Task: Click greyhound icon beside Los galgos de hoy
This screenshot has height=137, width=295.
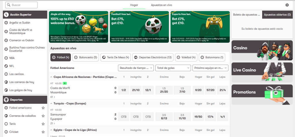Action: click(x=6, y=90)
